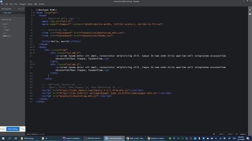Toggle INS insert mode in status bar

(214, 134)
